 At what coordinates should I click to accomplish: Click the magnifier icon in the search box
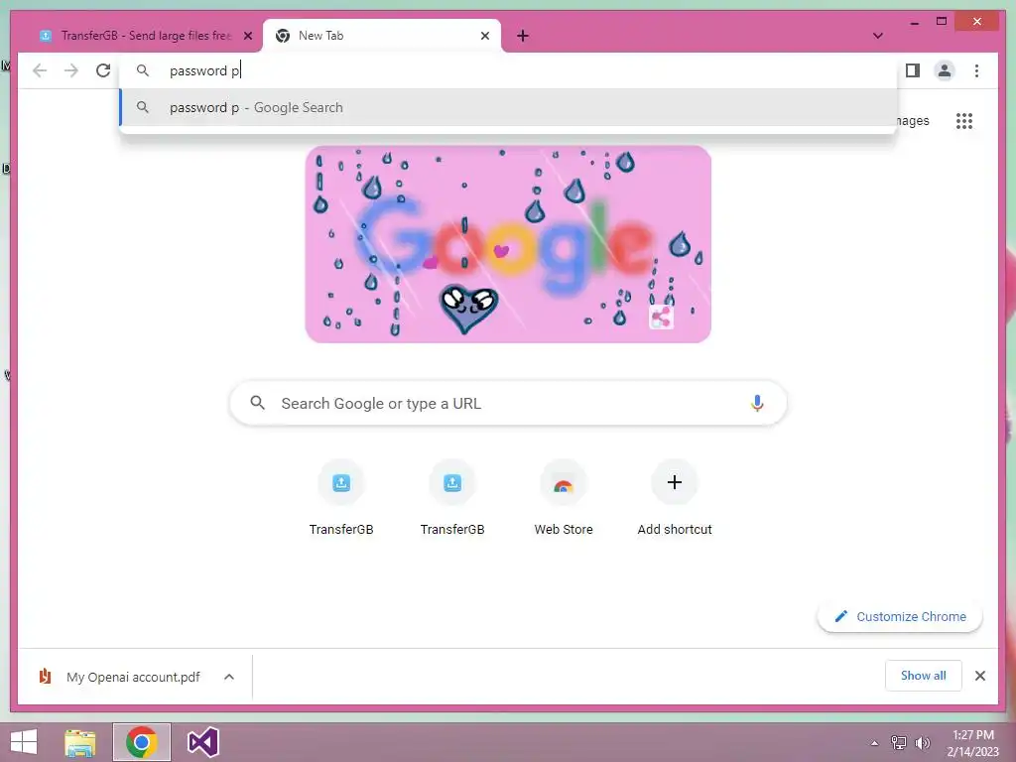tap(257, 403)
